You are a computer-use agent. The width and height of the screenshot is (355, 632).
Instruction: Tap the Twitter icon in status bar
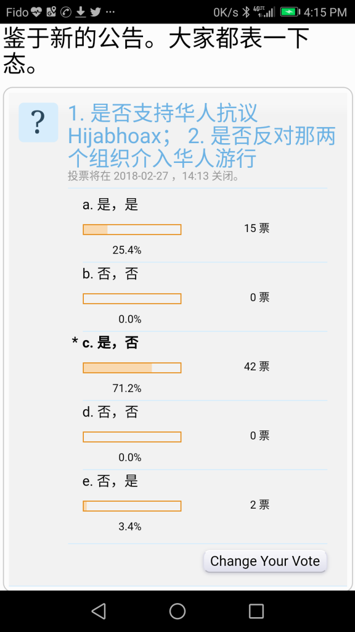(x=96, y=12)
